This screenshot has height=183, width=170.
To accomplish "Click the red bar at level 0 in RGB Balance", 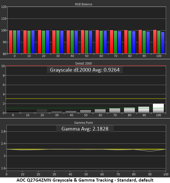I will click(11, 42).
